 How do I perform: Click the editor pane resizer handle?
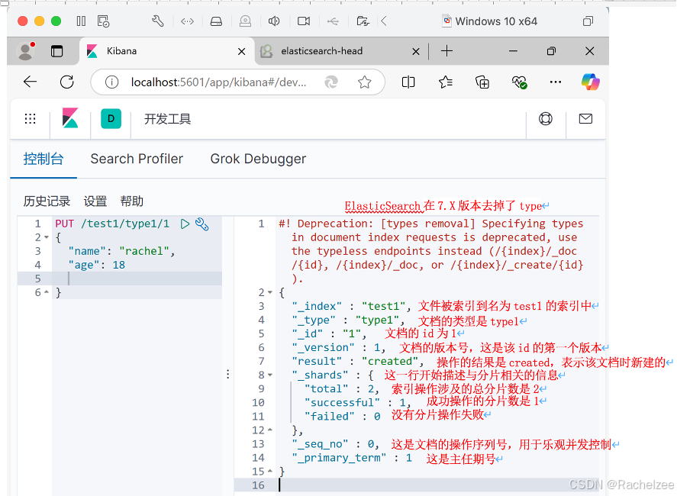click(x=228, y=374)
